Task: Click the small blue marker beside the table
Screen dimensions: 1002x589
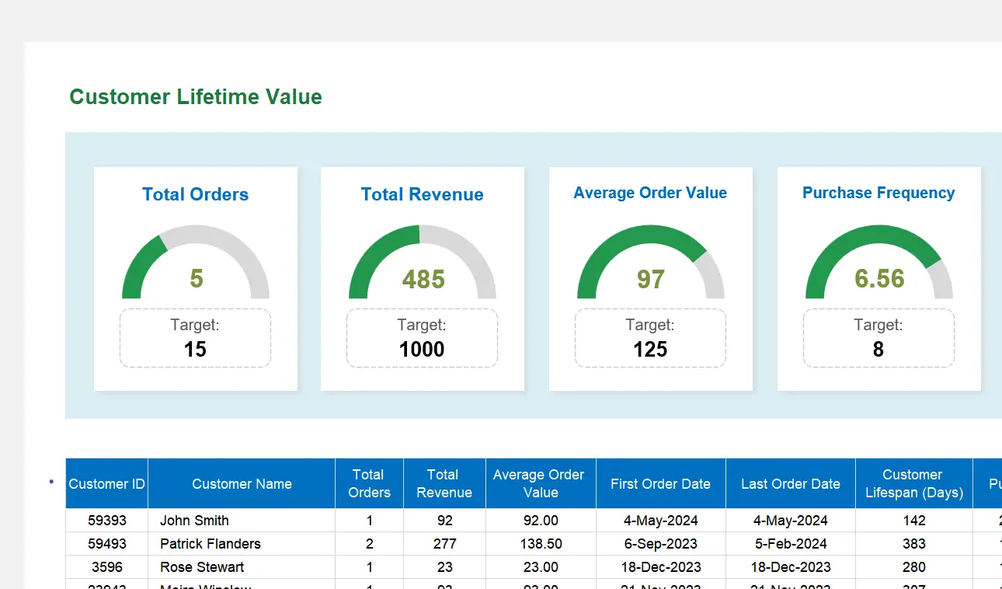Action: (x=51, y=482)
